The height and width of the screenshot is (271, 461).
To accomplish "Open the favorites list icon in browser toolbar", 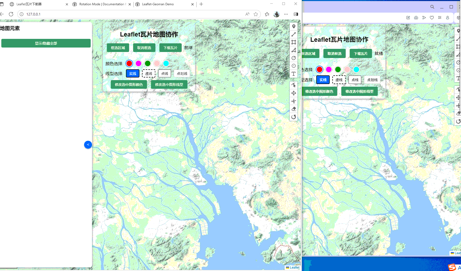I will [x=267, y=14].
